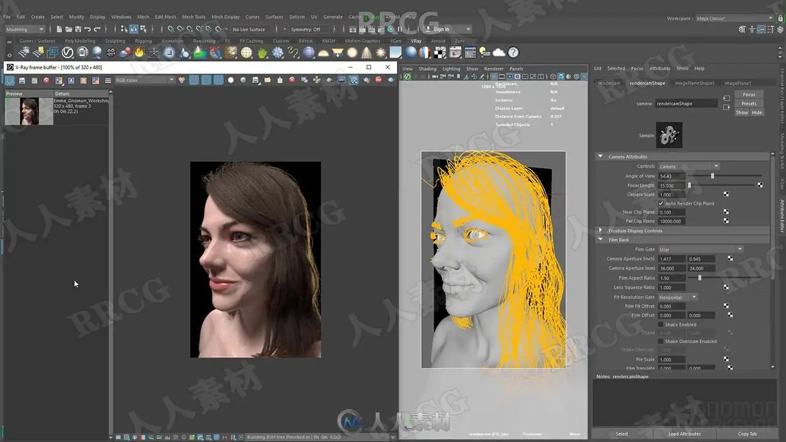
Task: Switch frame buffer to alpha channel view
Action: 231,80
